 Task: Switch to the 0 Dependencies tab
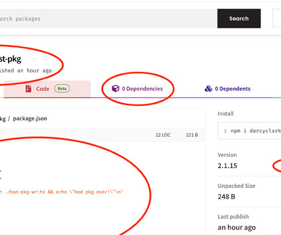tap(137, 88)
